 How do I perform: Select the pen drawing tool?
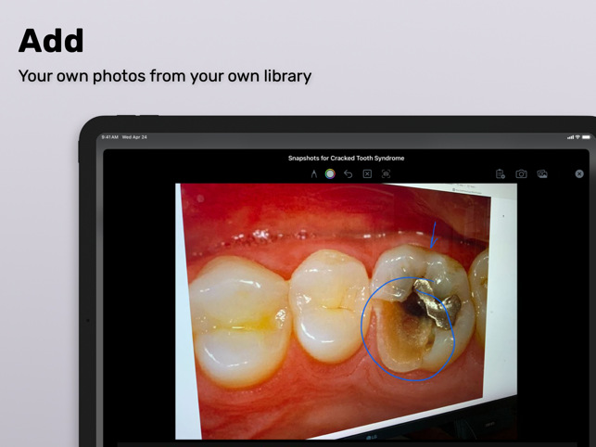coord(314,174)
